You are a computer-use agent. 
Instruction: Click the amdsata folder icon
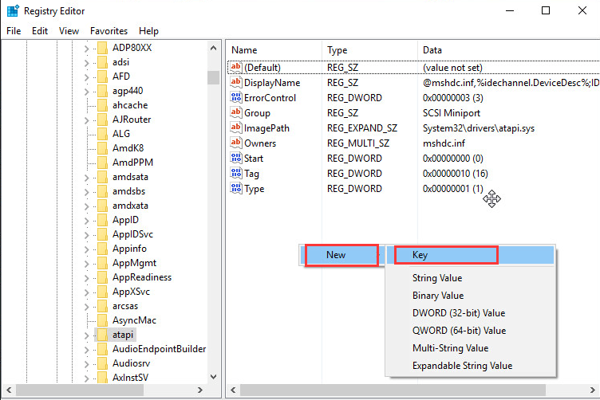pos(102,177)
